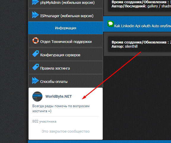Screen dimensions: 171x143
Task: Click the double-arrow icon beside phpMyAdmin
Action: tap(35, 2)
